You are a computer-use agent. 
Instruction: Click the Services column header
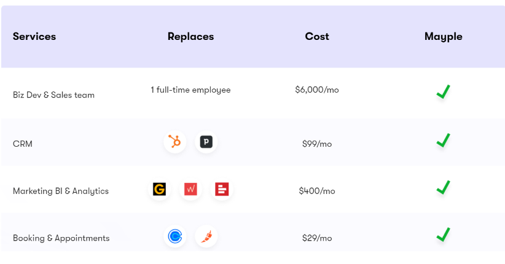tap(34, 36)
